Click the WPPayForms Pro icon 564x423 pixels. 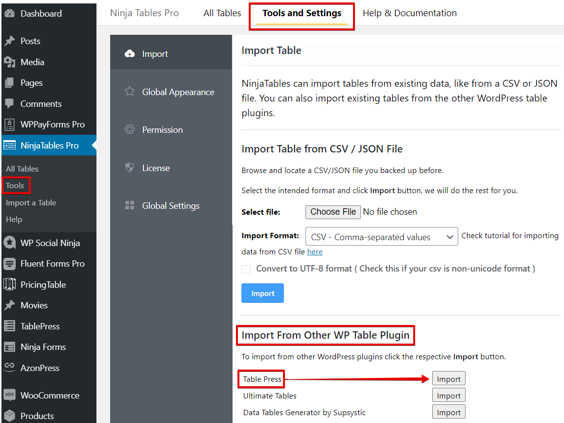point(10,124)
